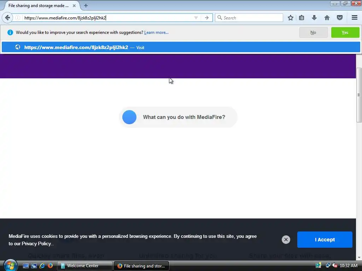The height and width of the screenshot is (271, 362).
Task: Open the Windows Start orb
Action: 10,265
